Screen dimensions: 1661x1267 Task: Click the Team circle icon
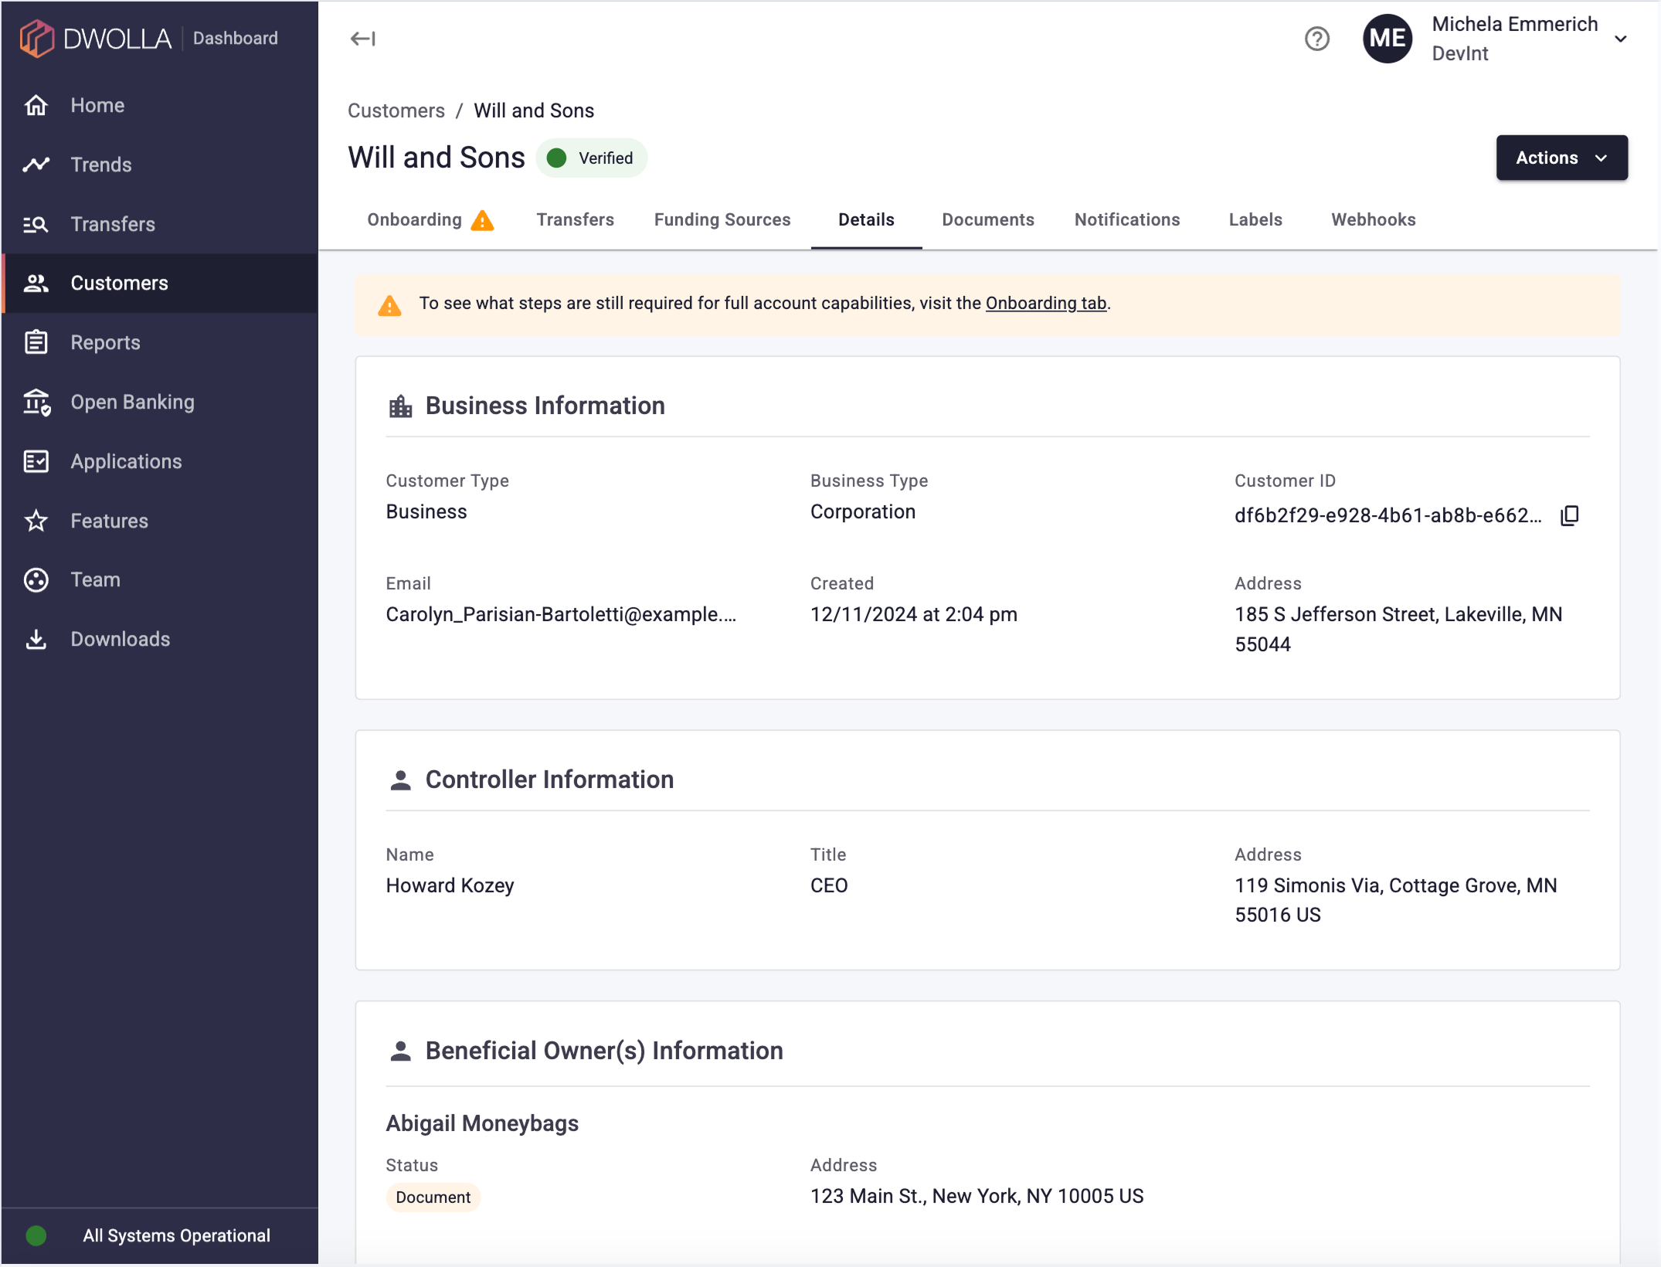pos(36,579)
